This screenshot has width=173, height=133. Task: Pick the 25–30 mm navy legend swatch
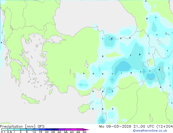coord(55,129)
